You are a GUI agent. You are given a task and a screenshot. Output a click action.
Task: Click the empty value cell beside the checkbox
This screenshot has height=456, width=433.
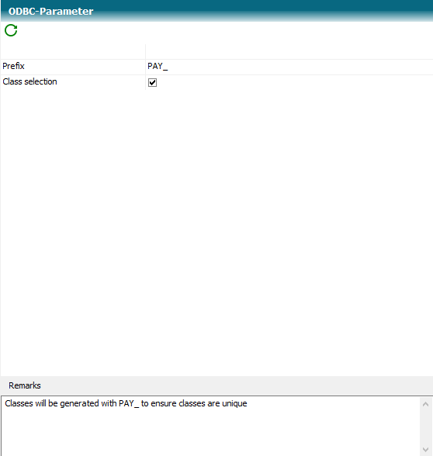click(x=295, y=82)
